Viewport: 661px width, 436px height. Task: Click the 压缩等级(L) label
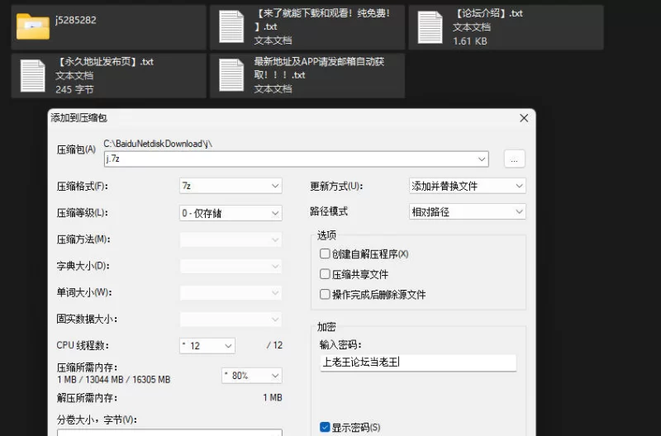[x=82, y=213]
